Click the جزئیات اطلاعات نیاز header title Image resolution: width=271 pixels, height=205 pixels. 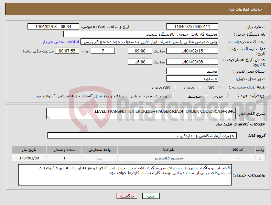coord(245,9)
